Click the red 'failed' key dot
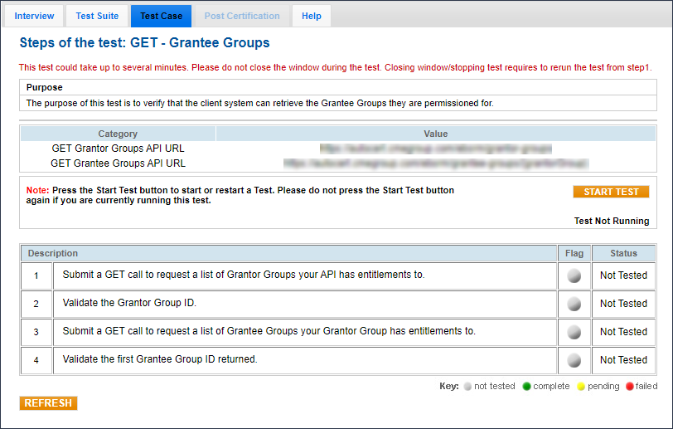 [x=630, y=387]
